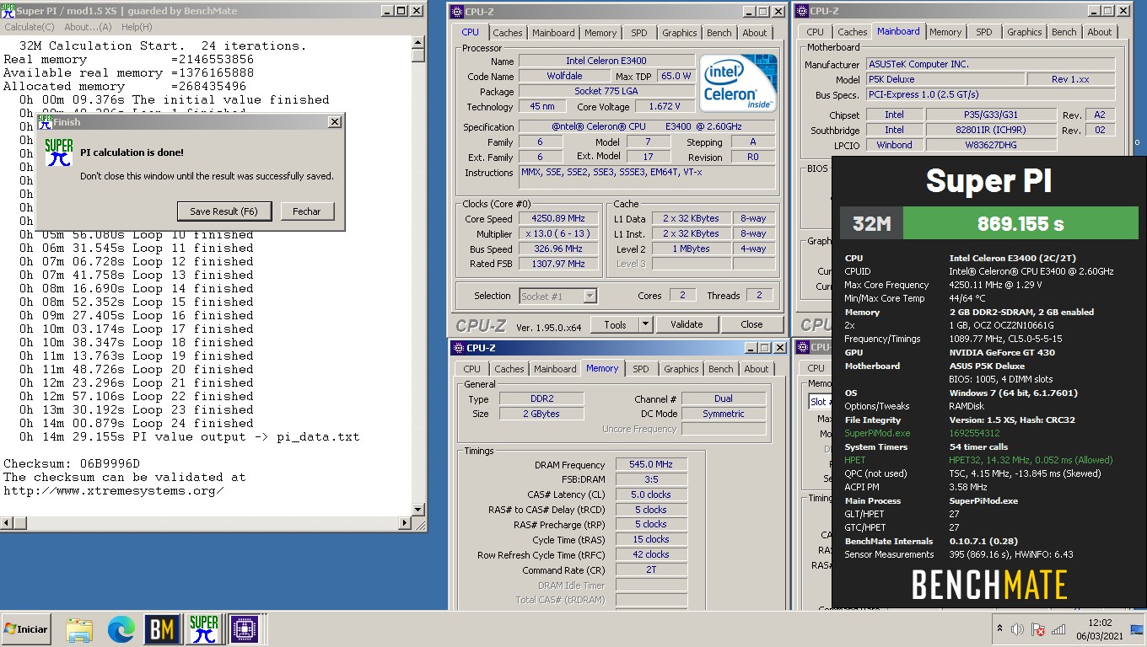Click the 869.155 s result bar in BenchMate
Image resolution: width=1147 pixels, height=647 pixels.
(x=1020, y=224)
